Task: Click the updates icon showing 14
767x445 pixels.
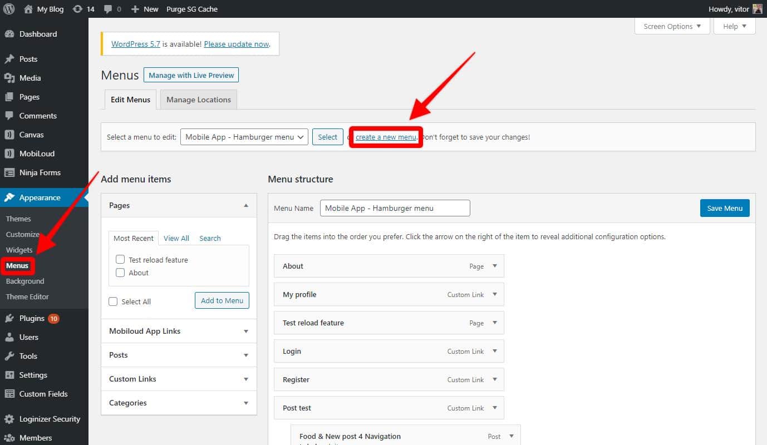Action: (77, 9)
